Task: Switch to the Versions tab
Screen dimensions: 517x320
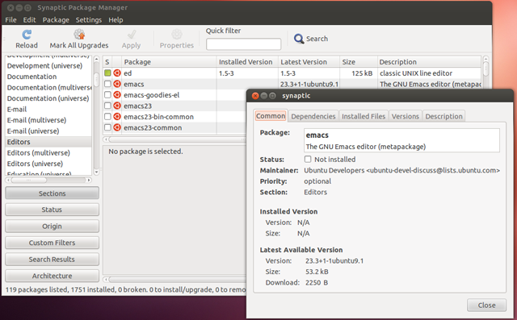Action: 406,116
